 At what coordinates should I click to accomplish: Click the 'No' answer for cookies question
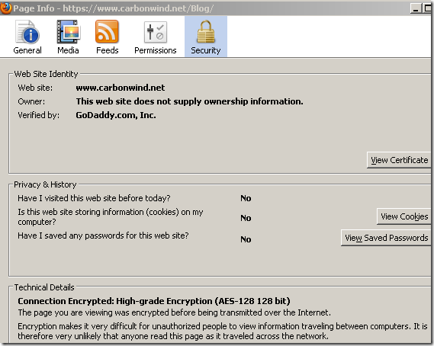246,218
